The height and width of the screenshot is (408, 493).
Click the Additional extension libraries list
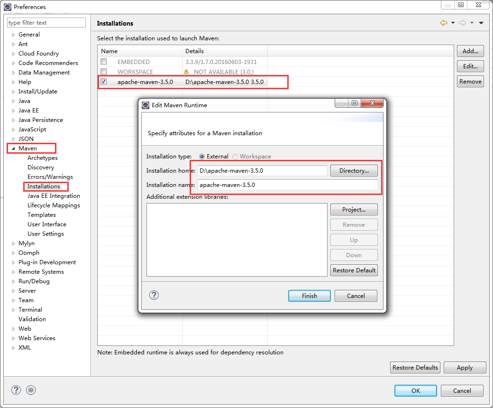click(x=237, y=240)
